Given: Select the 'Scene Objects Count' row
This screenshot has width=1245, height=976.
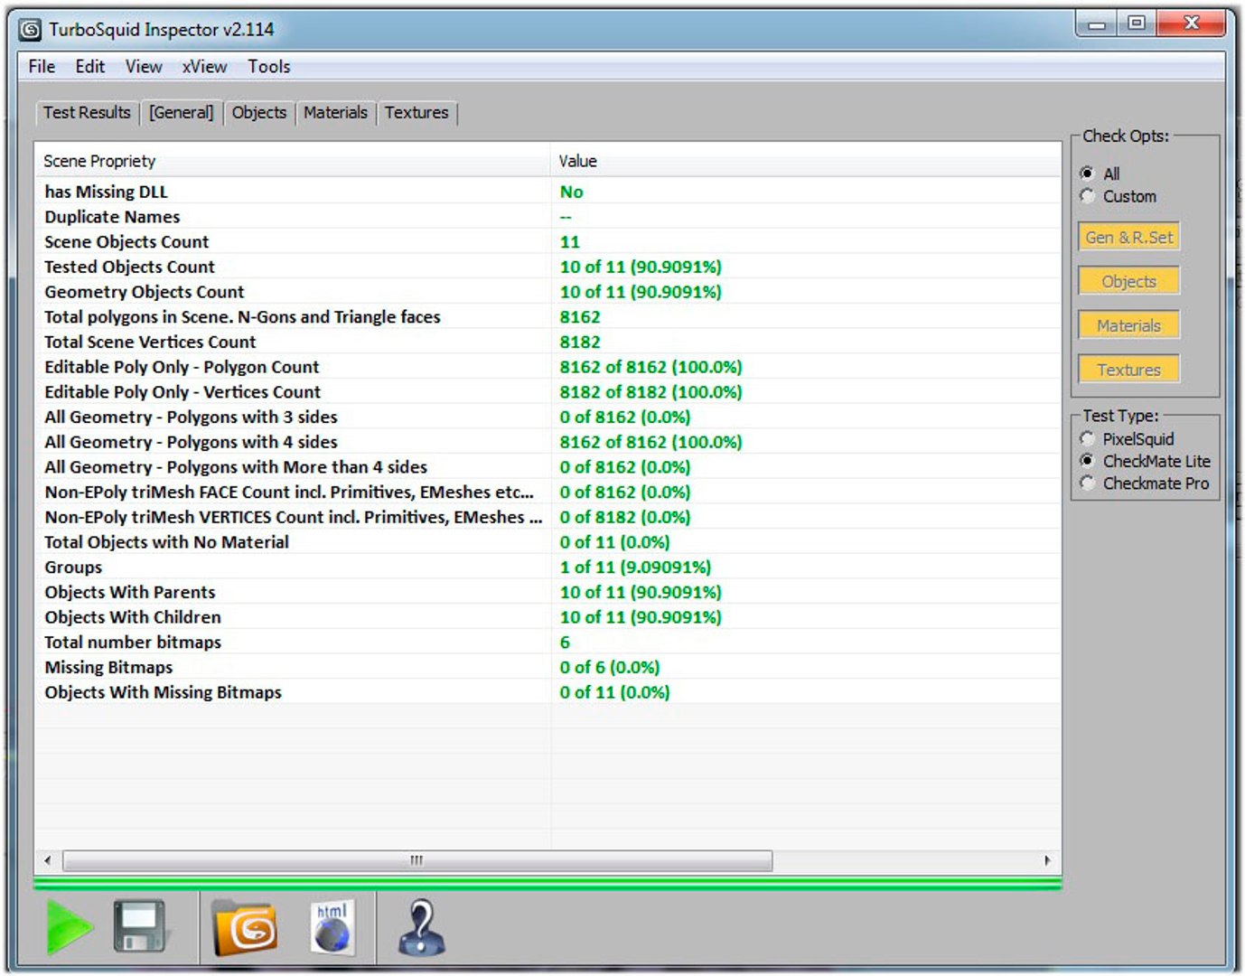Looking at the screenshot, I should (x=548, y=242).
